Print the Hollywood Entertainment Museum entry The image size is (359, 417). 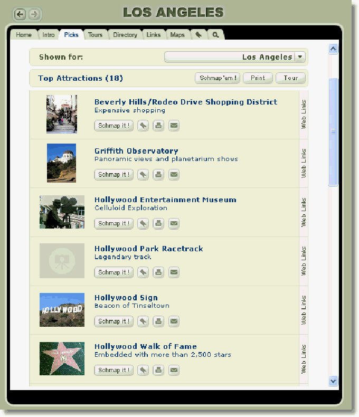tap(158, 223)
